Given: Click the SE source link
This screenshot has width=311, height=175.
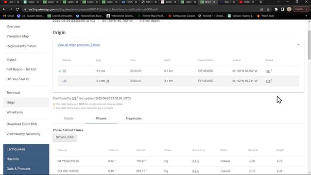Looking at the screenshot, I should tap(268, 71).
